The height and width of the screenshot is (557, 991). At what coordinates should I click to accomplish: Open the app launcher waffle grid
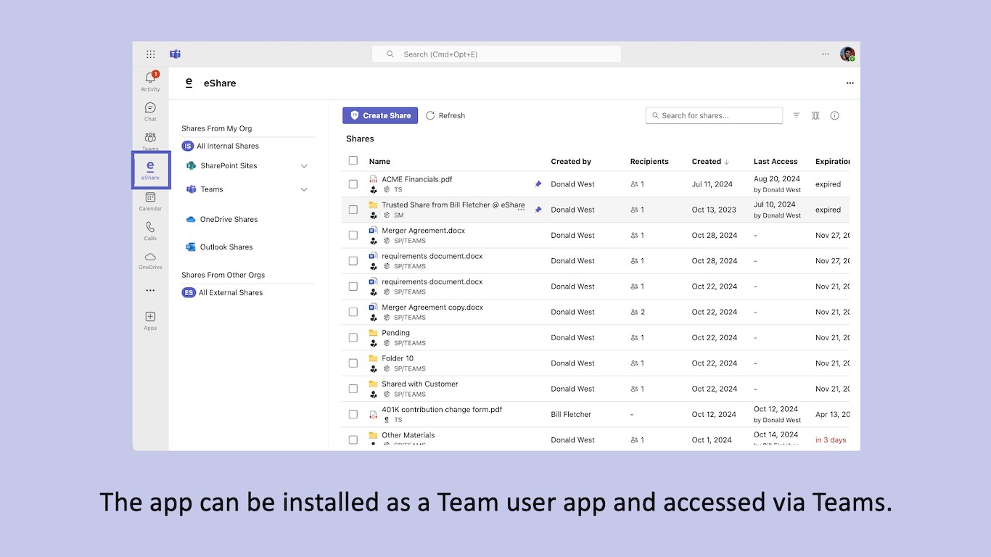150,54
